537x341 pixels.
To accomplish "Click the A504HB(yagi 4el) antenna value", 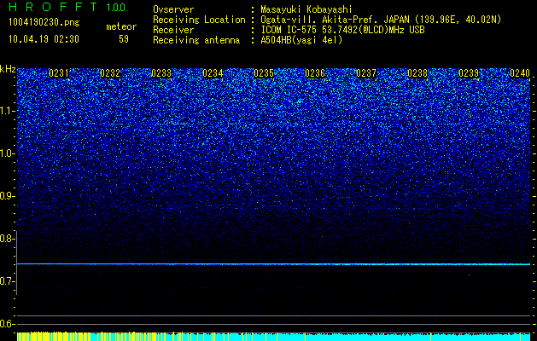I will [x=301, y=40].
